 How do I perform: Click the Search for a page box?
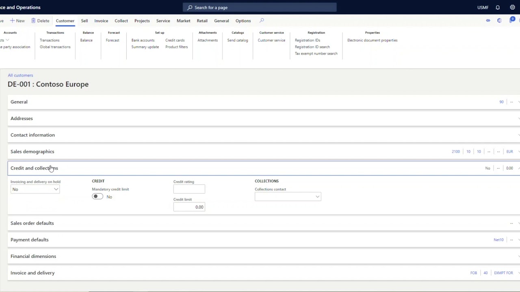(260, 7)
